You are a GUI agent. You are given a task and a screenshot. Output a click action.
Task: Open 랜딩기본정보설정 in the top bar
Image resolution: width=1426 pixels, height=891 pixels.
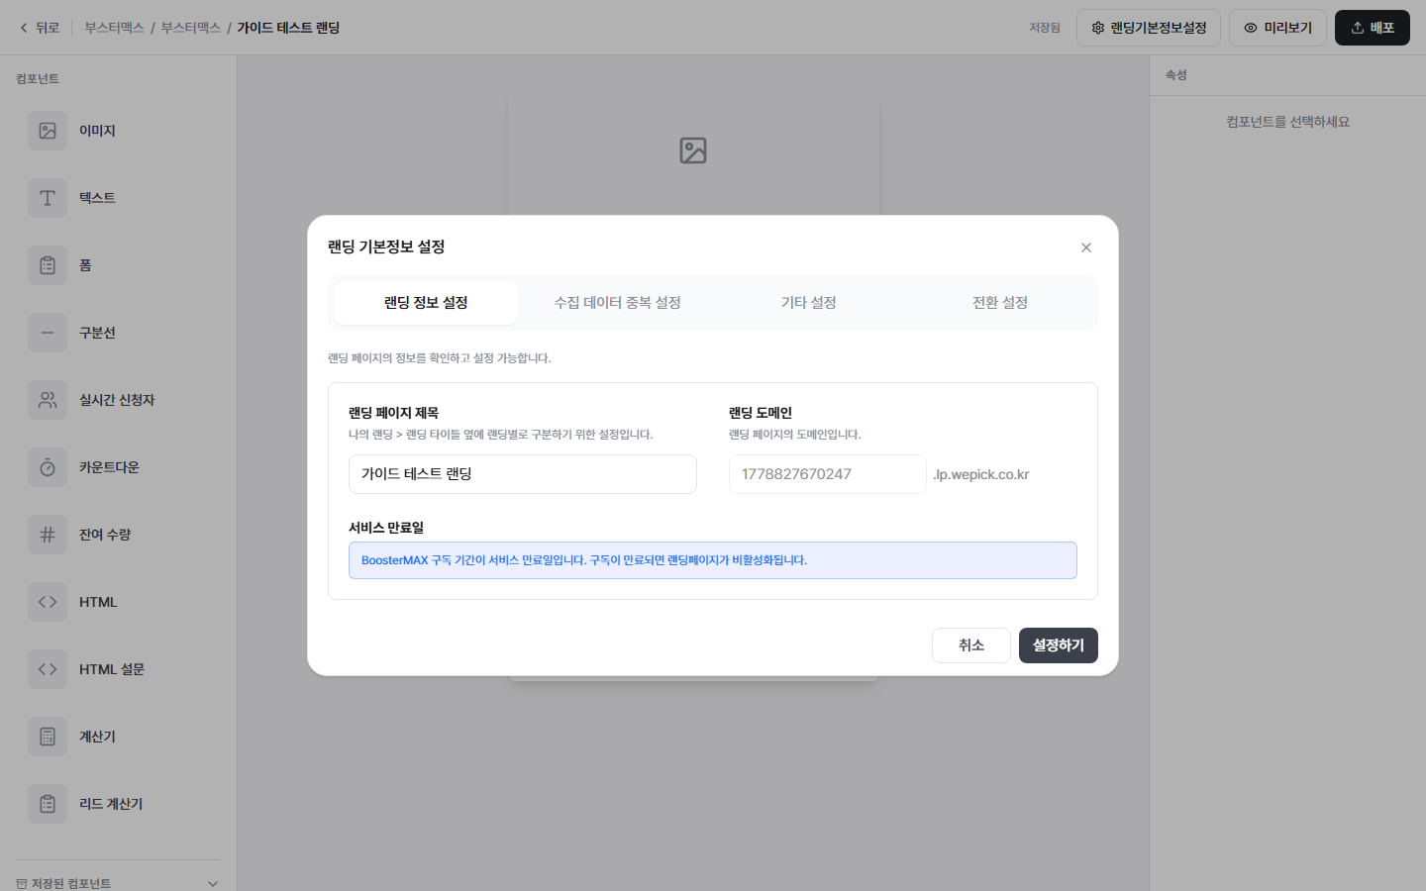click(1149, 28)
